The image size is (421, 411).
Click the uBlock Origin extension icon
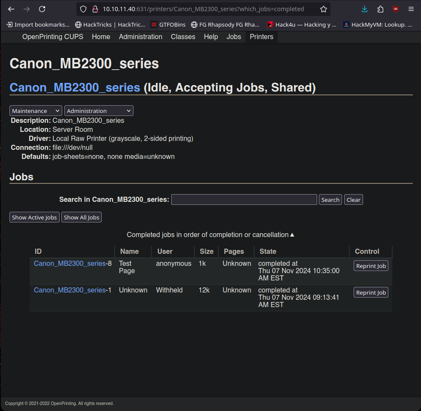396,9
